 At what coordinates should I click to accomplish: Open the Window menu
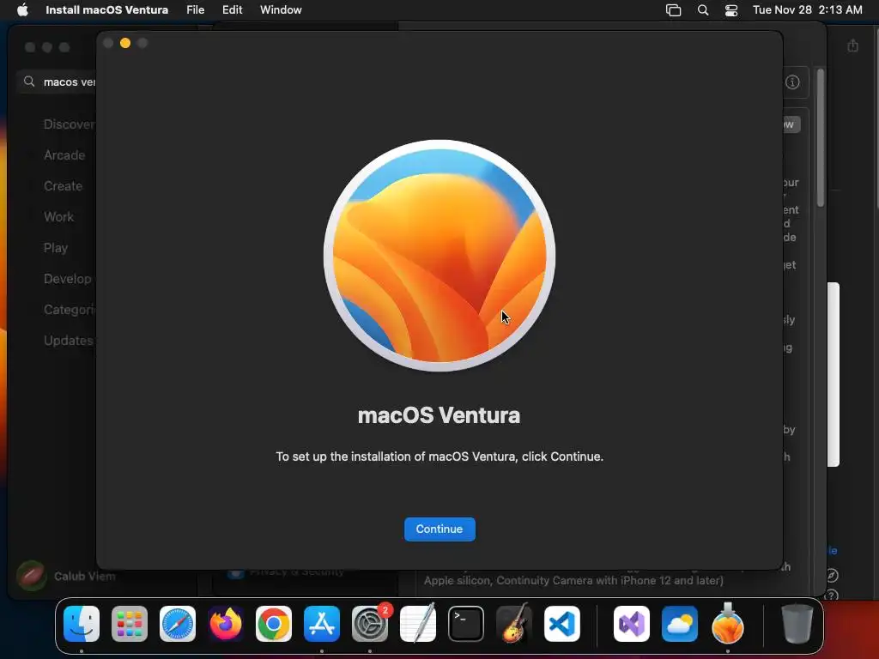[x=281, y=9]
